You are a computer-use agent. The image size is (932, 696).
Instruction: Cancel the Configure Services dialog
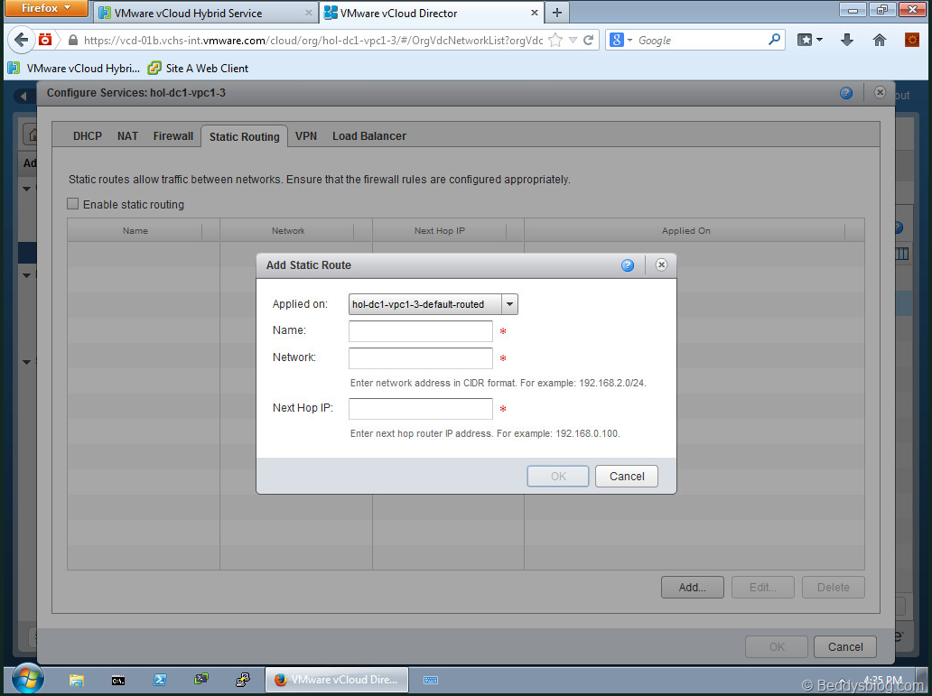pyautogui.click(x=845, y=646)
